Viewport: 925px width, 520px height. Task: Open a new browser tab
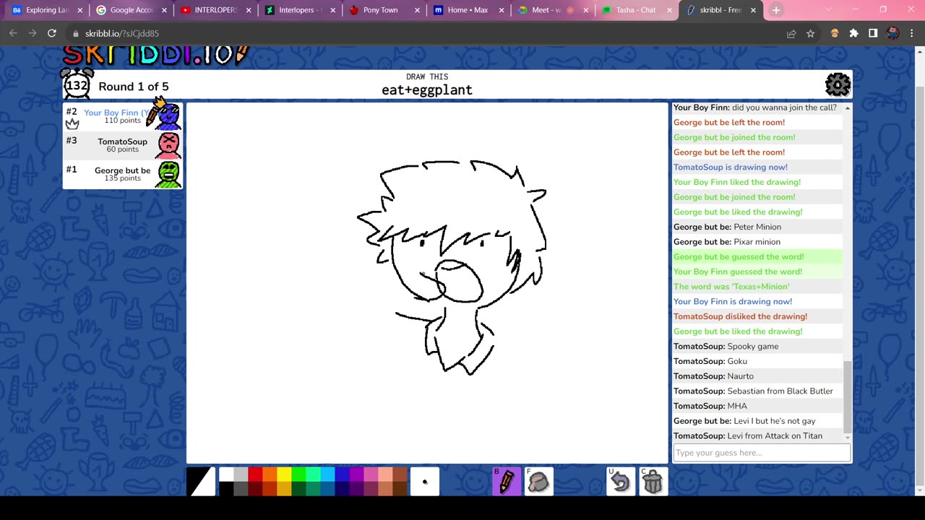pos(776,10)
